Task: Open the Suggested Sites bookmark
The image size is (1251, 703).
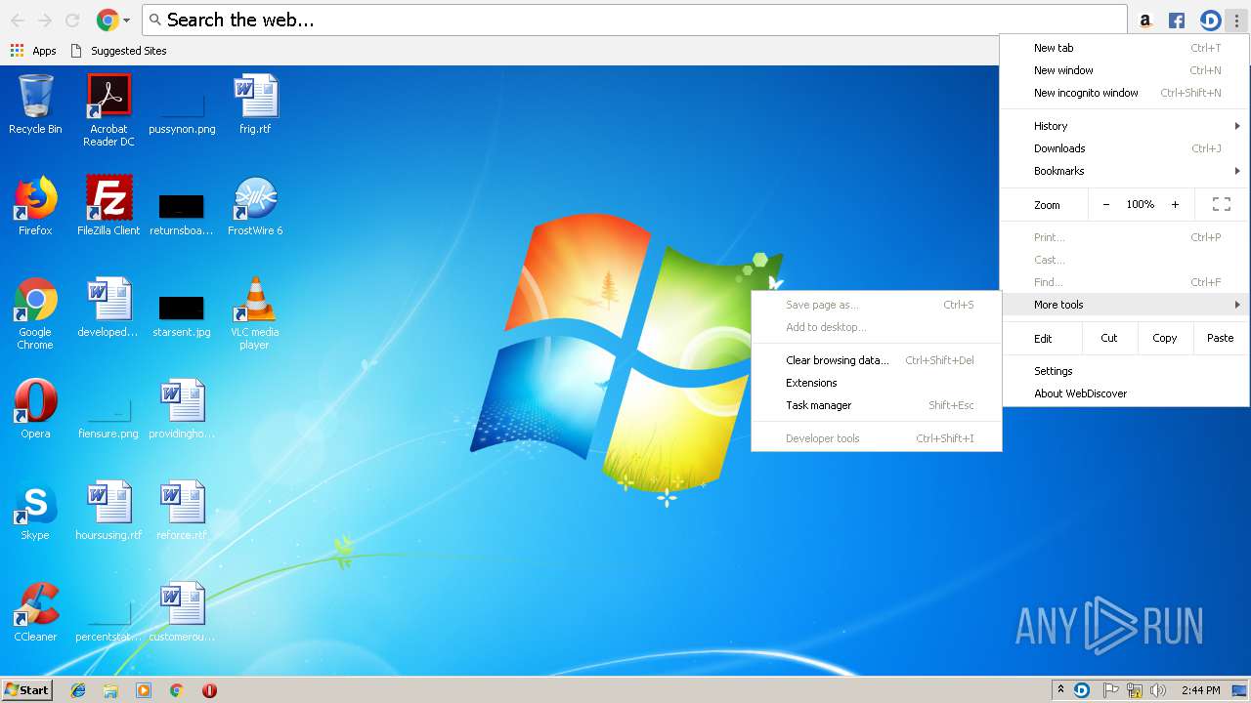Action: (118, 51)
